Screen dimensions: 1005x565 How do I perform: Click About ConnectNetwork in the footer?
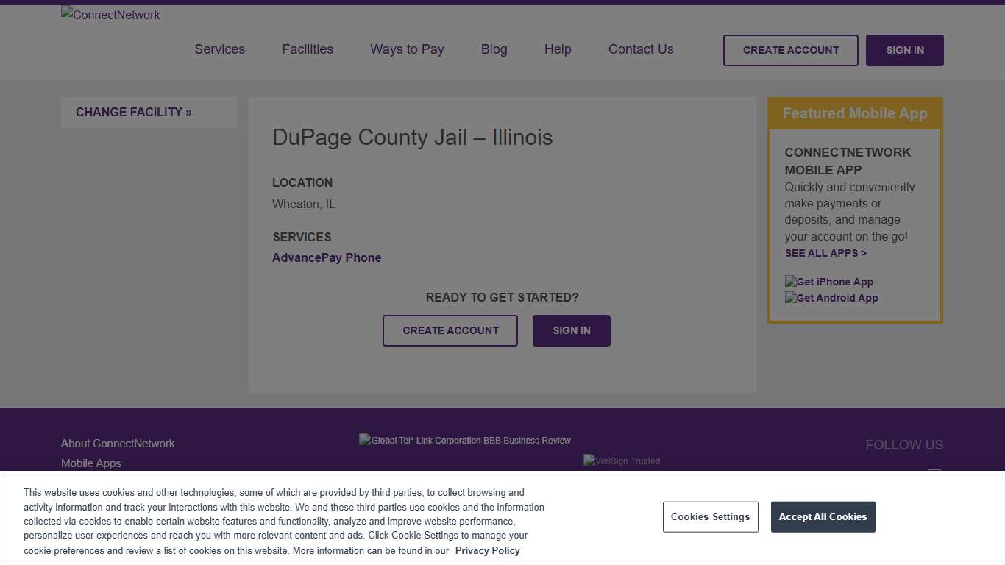tap(117, 444)
